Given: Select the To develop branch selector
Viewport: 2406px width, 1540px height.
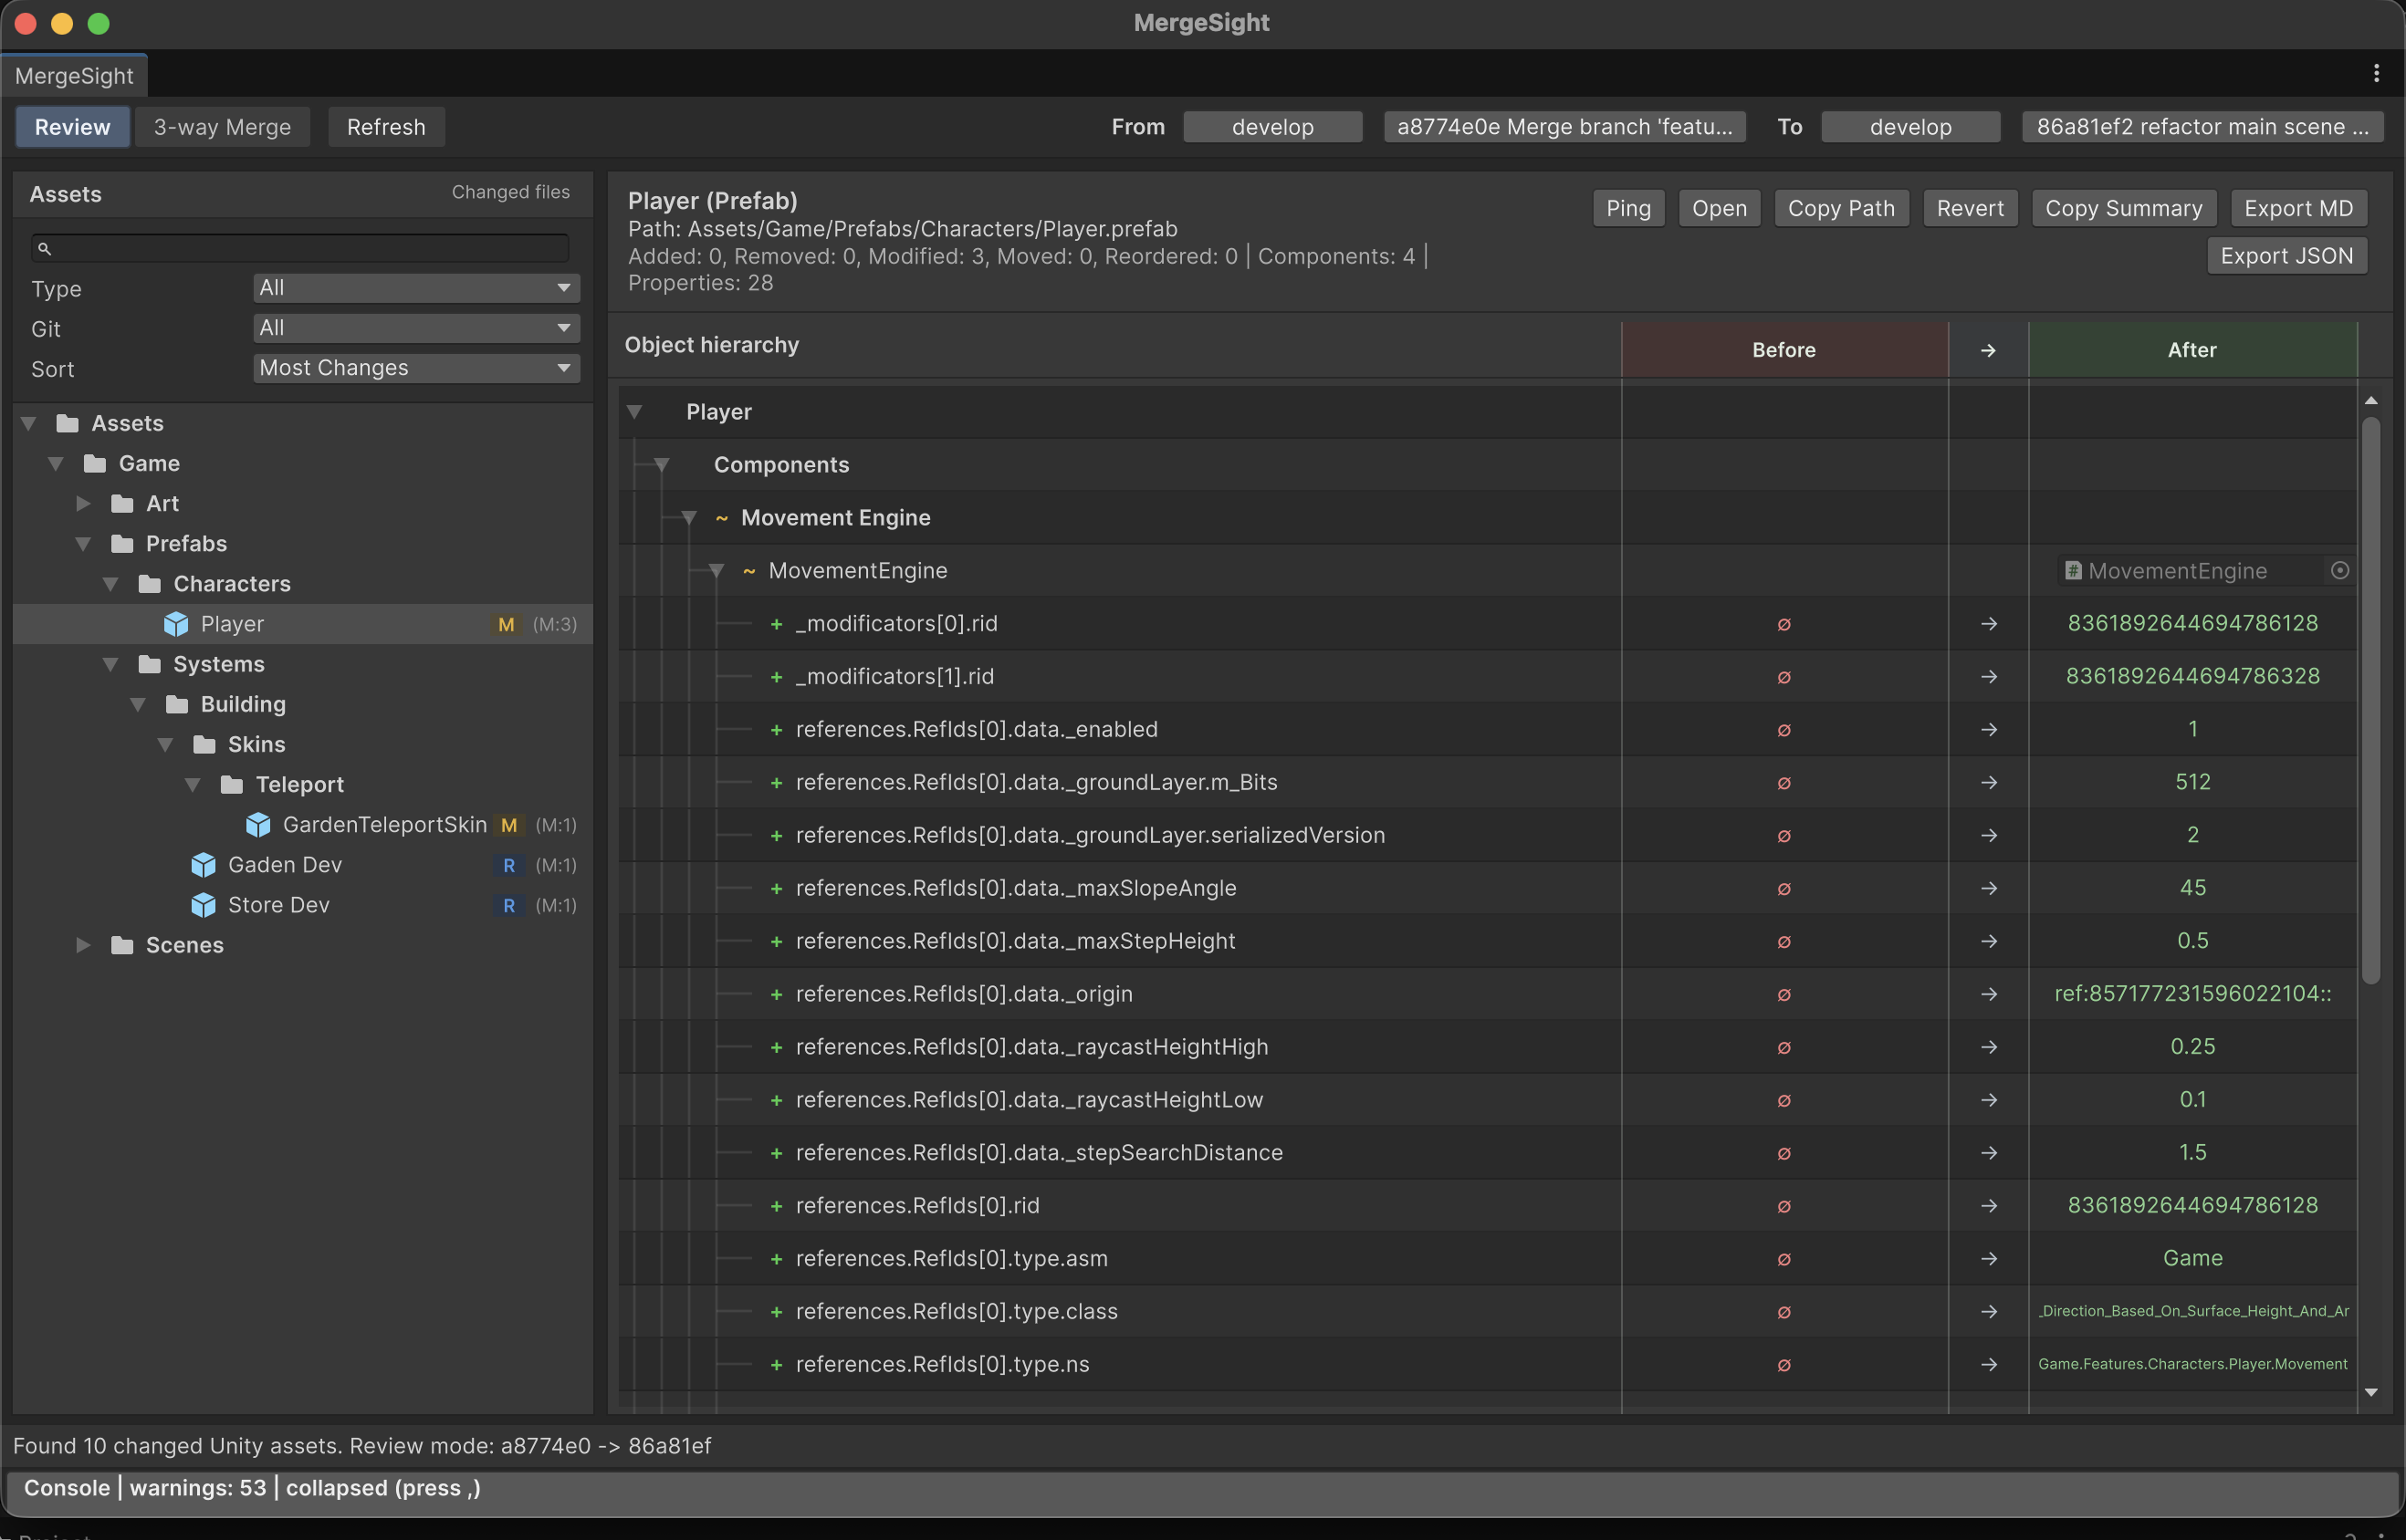Looking at the screenshot, I should [x=1910, y=127].
